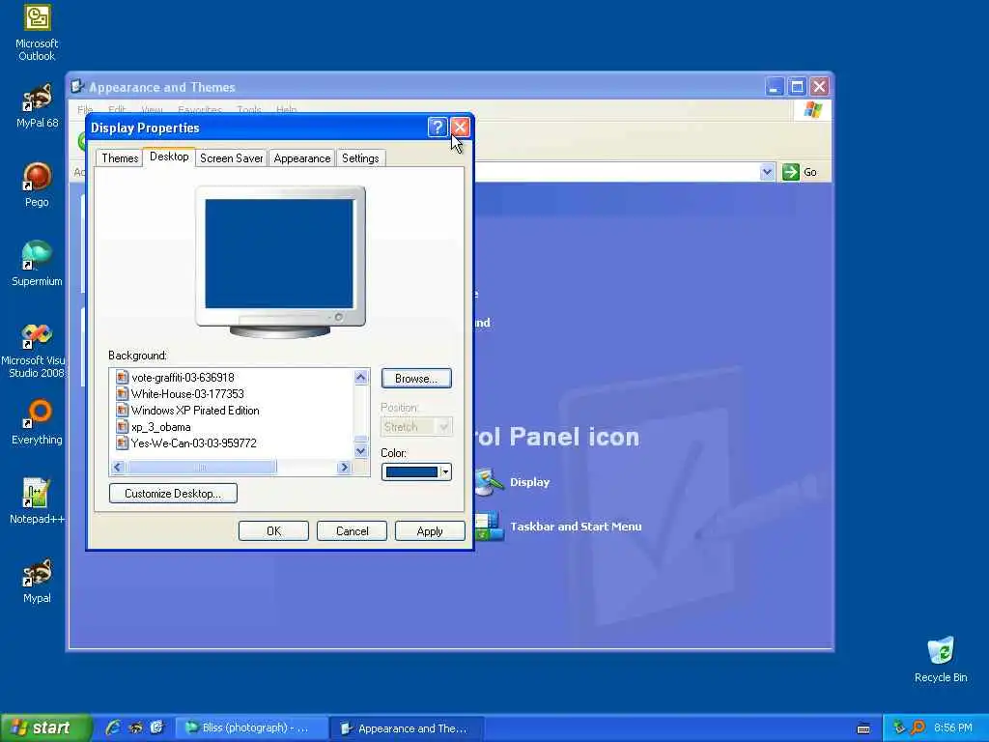This screenshot has width=989, height=742.
Task: Click OK in Display Properties
Action: tap(273, 531)
